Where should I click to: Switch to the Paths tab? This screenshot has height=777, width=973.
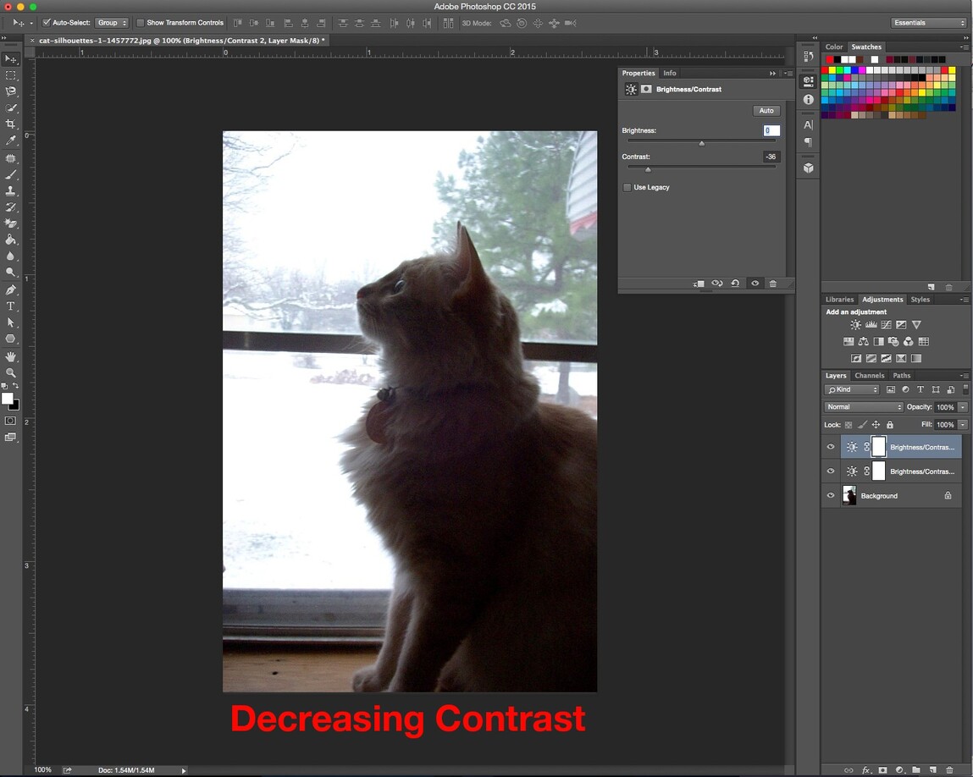pos(902,376)
